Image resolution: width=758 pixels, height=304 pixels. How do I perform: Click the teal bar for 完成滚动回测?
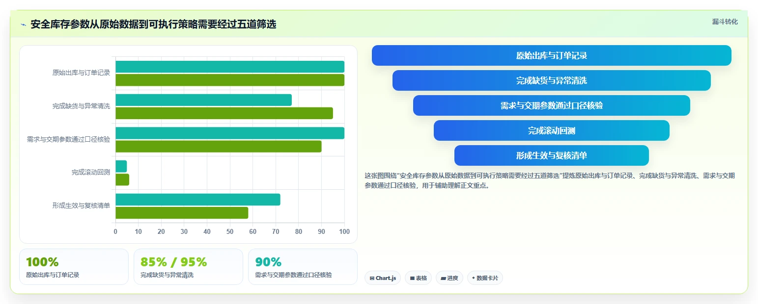point(121,166)
